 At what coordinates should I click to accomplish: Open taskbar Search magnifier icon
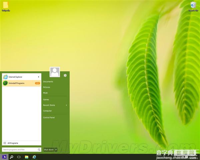pyautogui.click(x=11, y=157)
